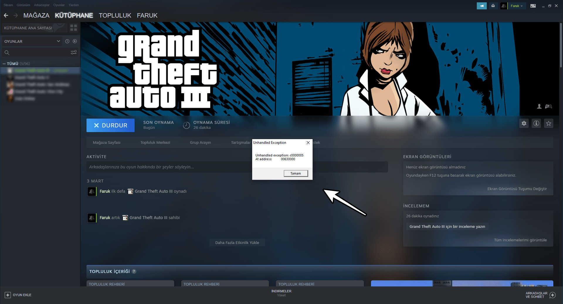Go to the MAĞAZA section

[x=36, y=15]
